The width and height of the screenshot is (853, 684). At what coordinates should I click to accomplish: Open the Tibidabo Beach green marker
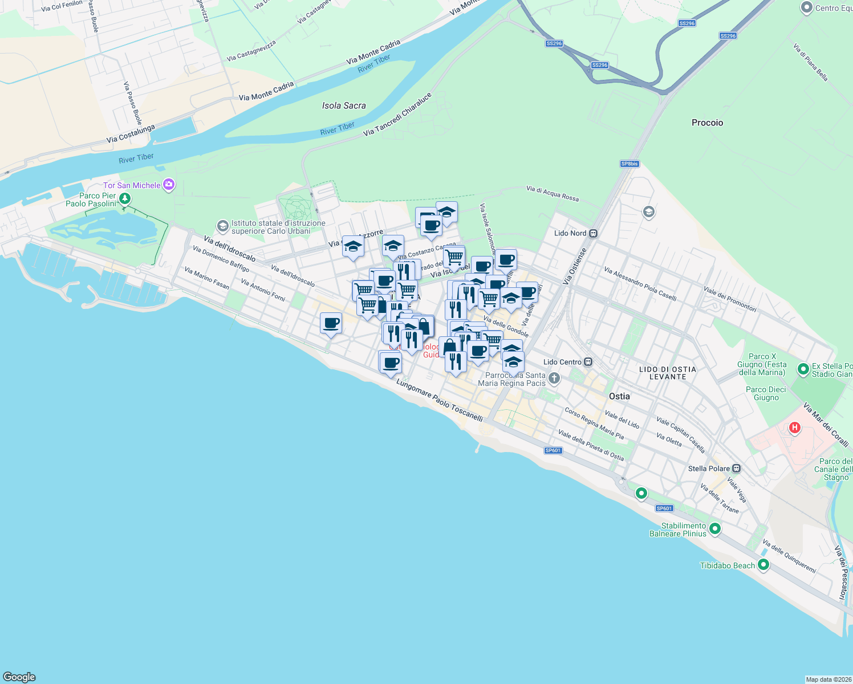(x=764, y=565)
